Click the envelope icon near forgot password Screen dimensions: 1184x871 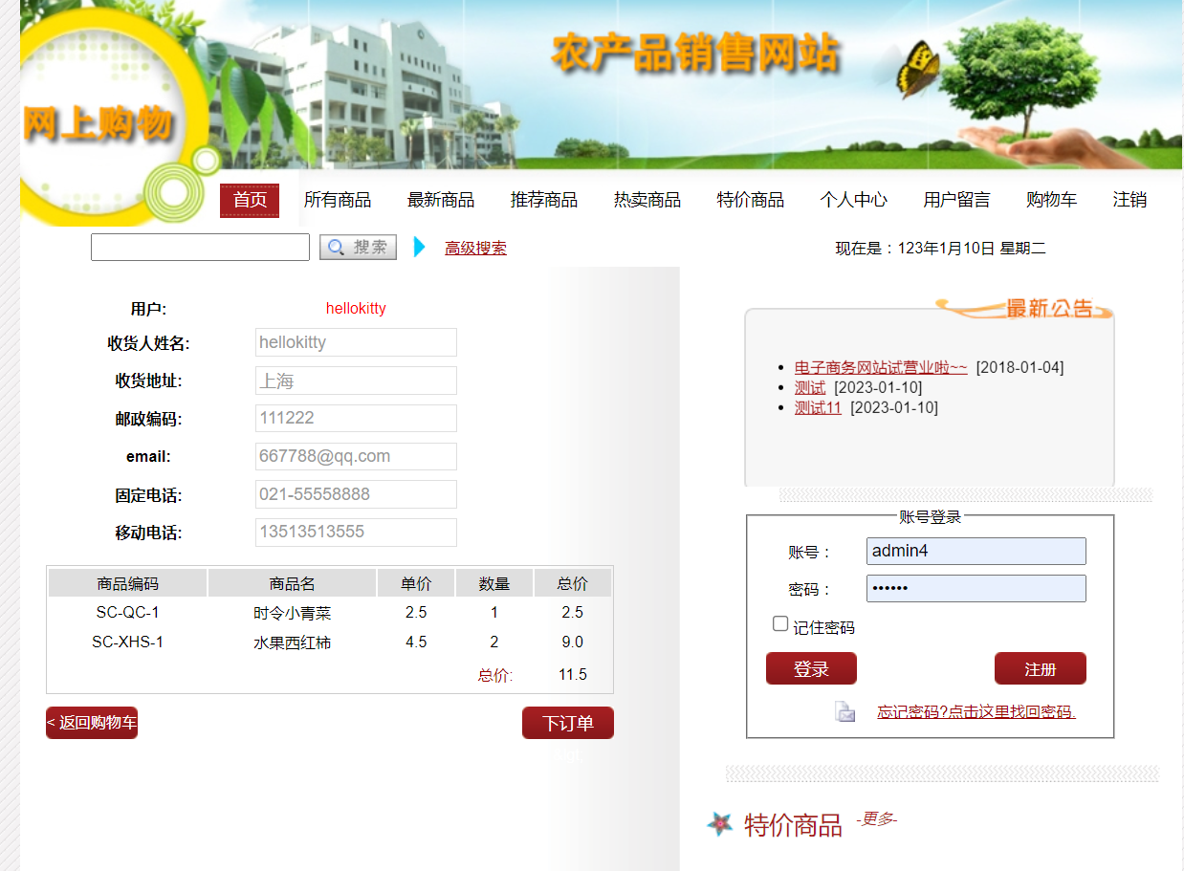(x=844, y=711)
